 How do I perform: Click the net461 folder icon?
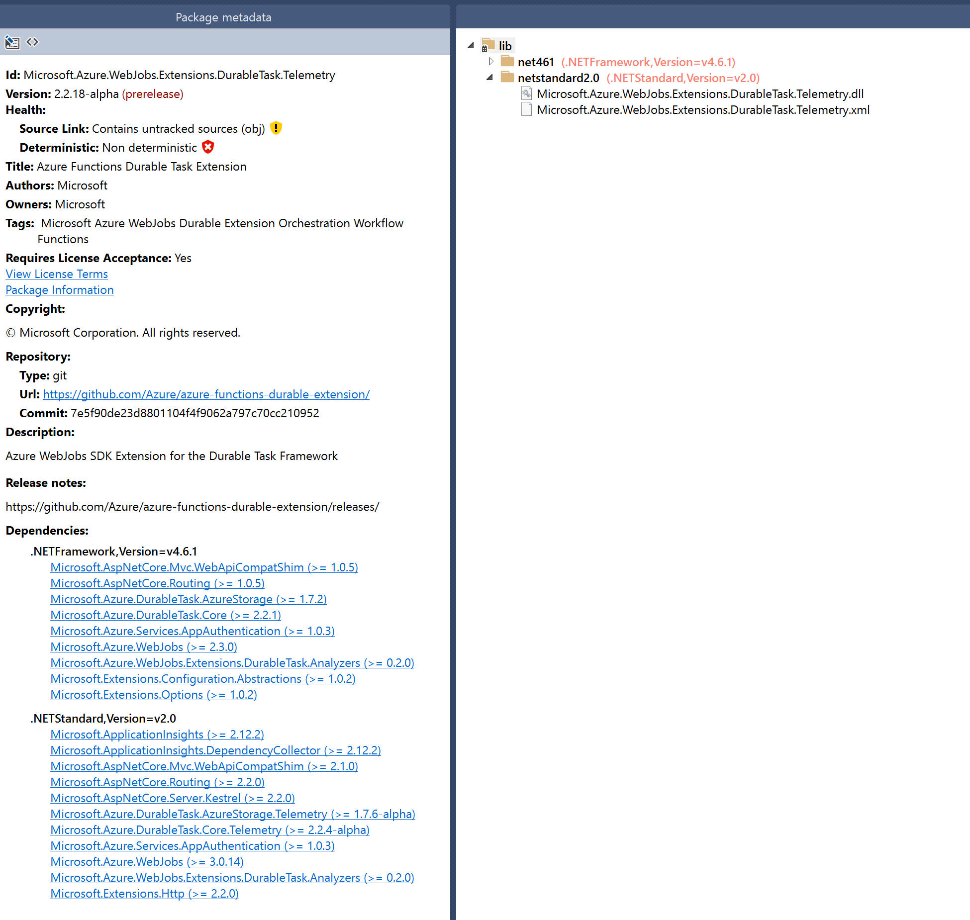pos(507,62)
